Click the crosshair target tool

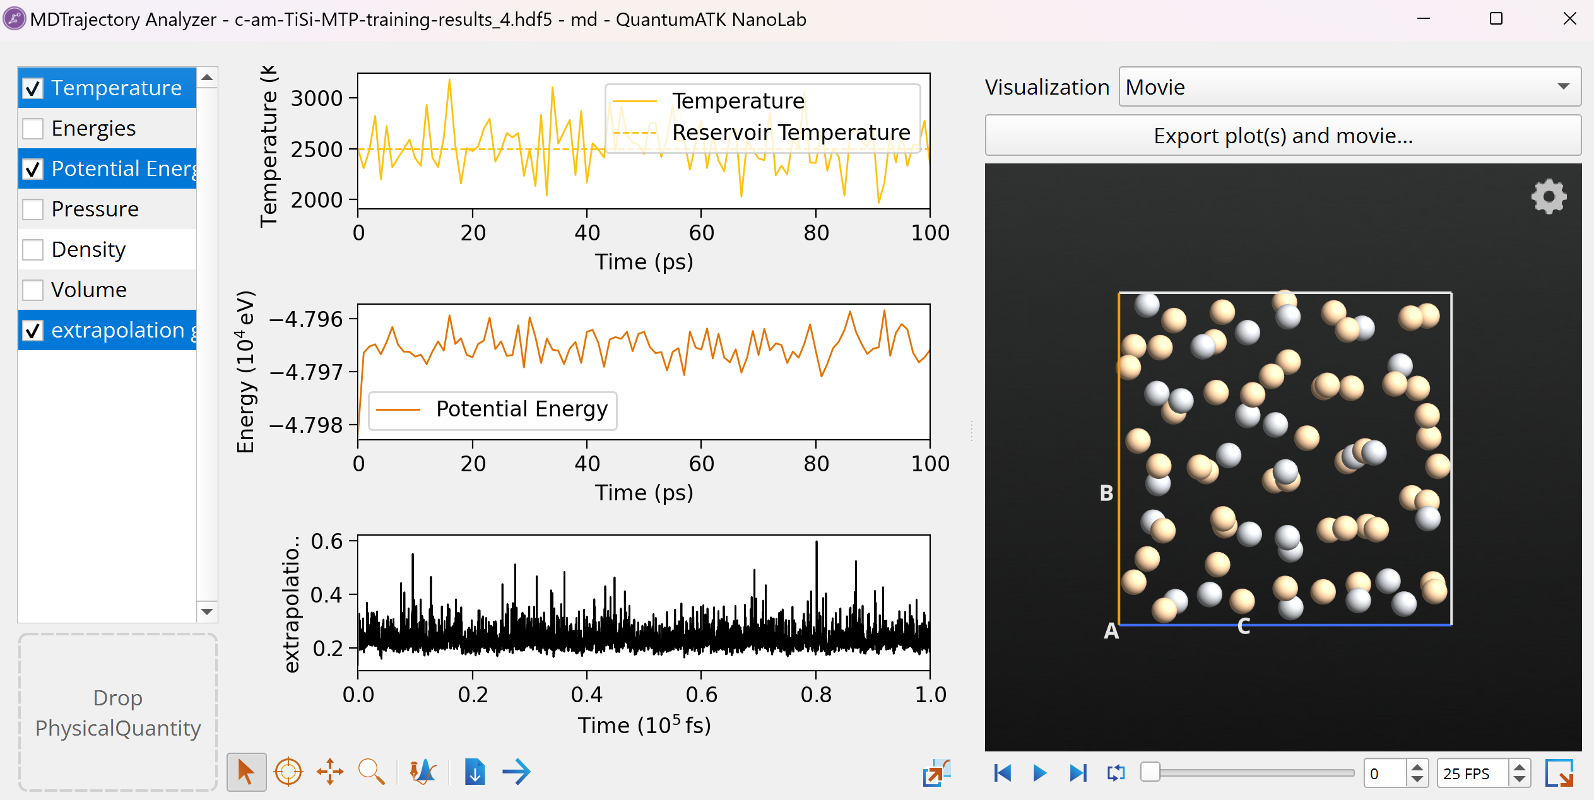pos(288,772)
